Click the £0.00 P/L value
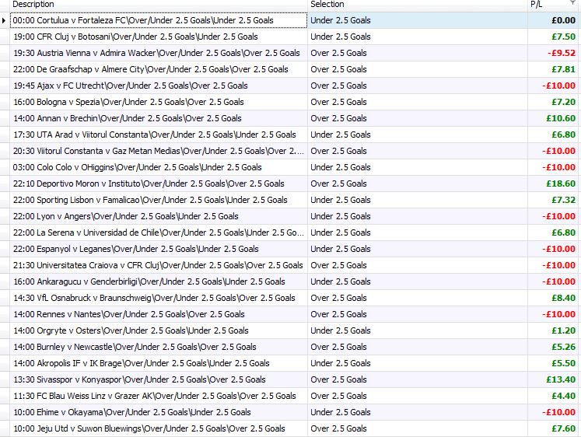Viewport: 581px width, 437px height. (563, 20)
